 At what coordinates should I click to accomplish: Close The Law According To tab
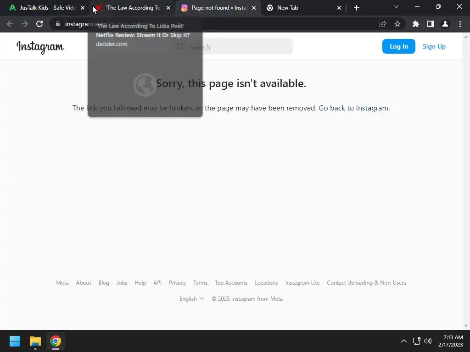tap(168, 8)
